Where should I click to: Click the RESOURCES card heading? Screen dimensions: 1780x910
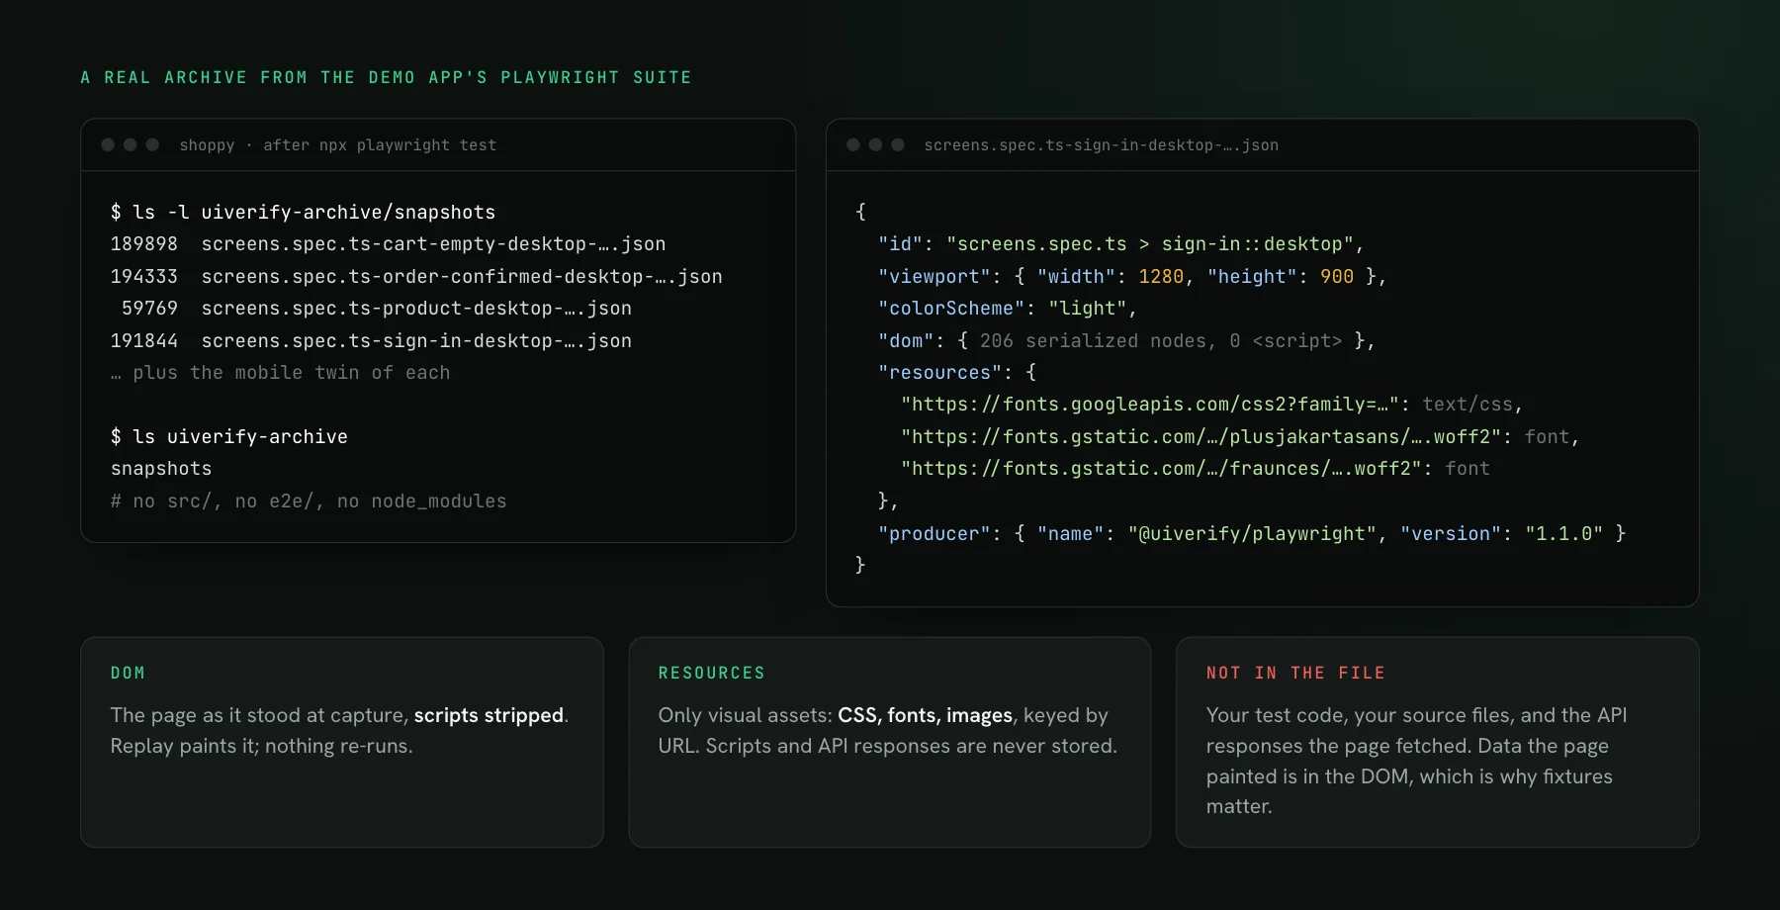coord(712,674)
